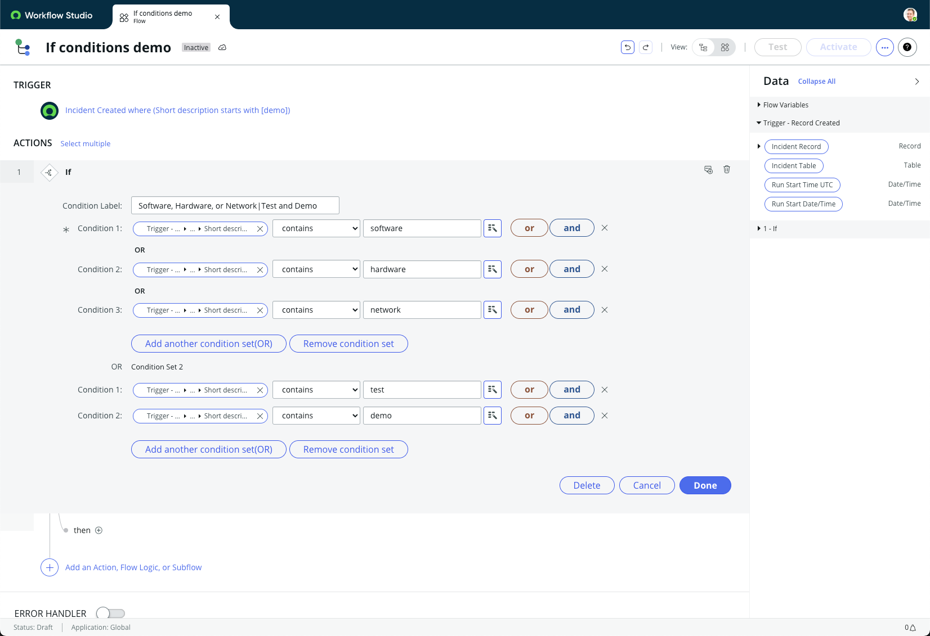Open notifications bell in status bar
930x636 pixels.
(913, 628)
